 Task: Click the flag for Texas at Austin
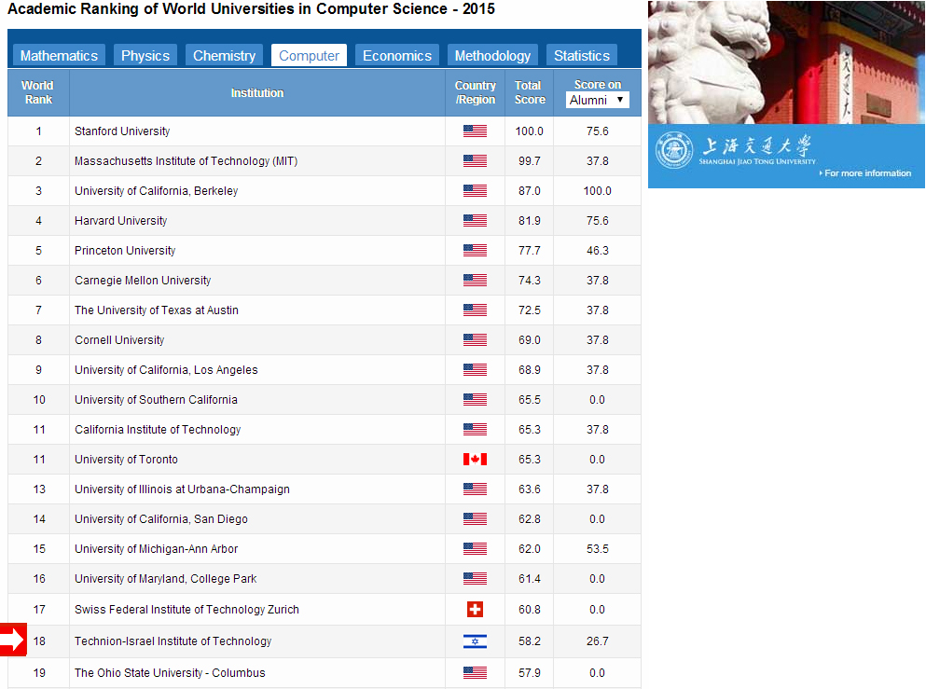[x=475, y=310]
